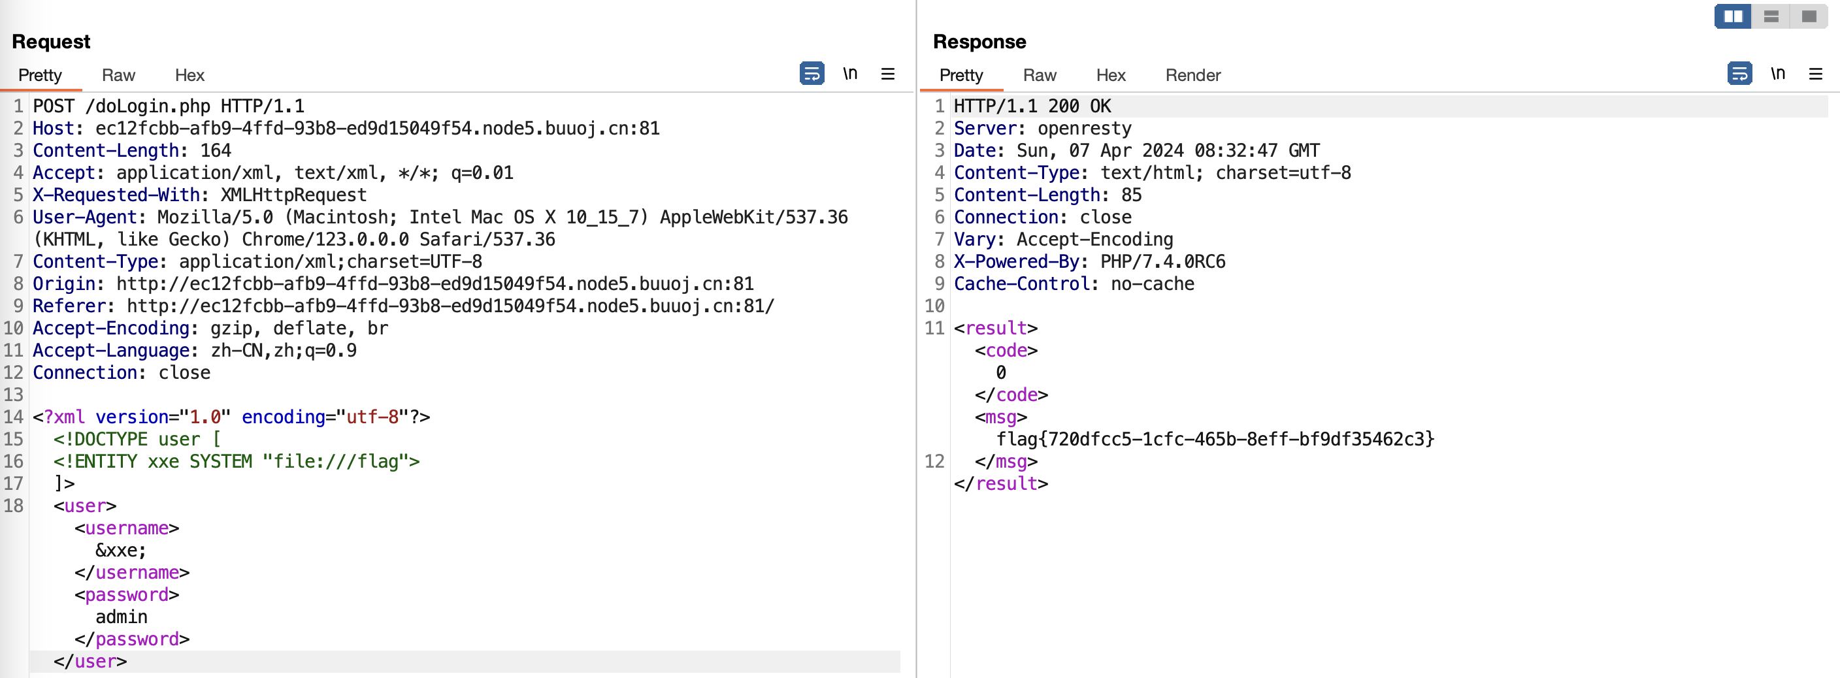The height and width of the screenshot is (678, 1840).
Task: Click the request Connection: close line
Action: coord(122,372)
